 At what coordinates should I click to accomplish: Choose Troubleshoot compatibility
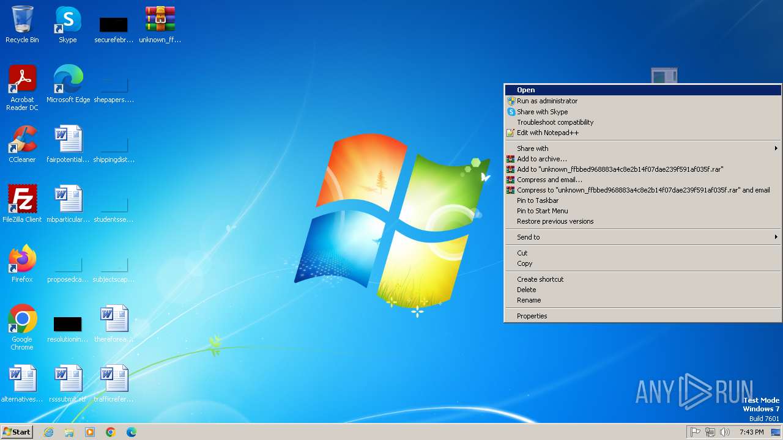(643, 122)
